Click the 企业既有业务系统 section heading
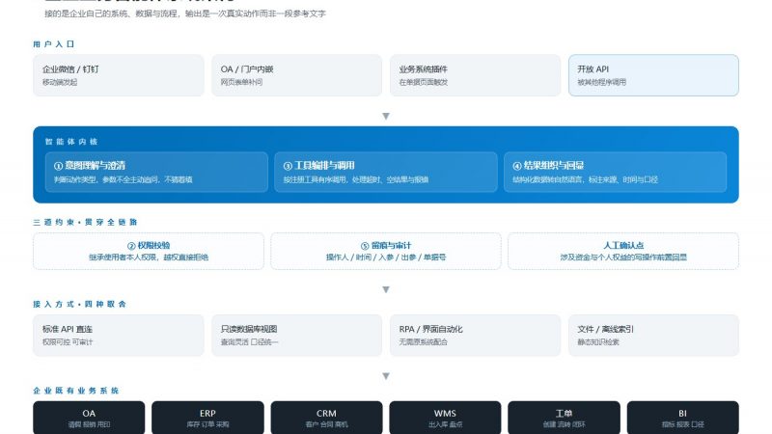This screenshot has height=434, width=772. tap(76, 391)
